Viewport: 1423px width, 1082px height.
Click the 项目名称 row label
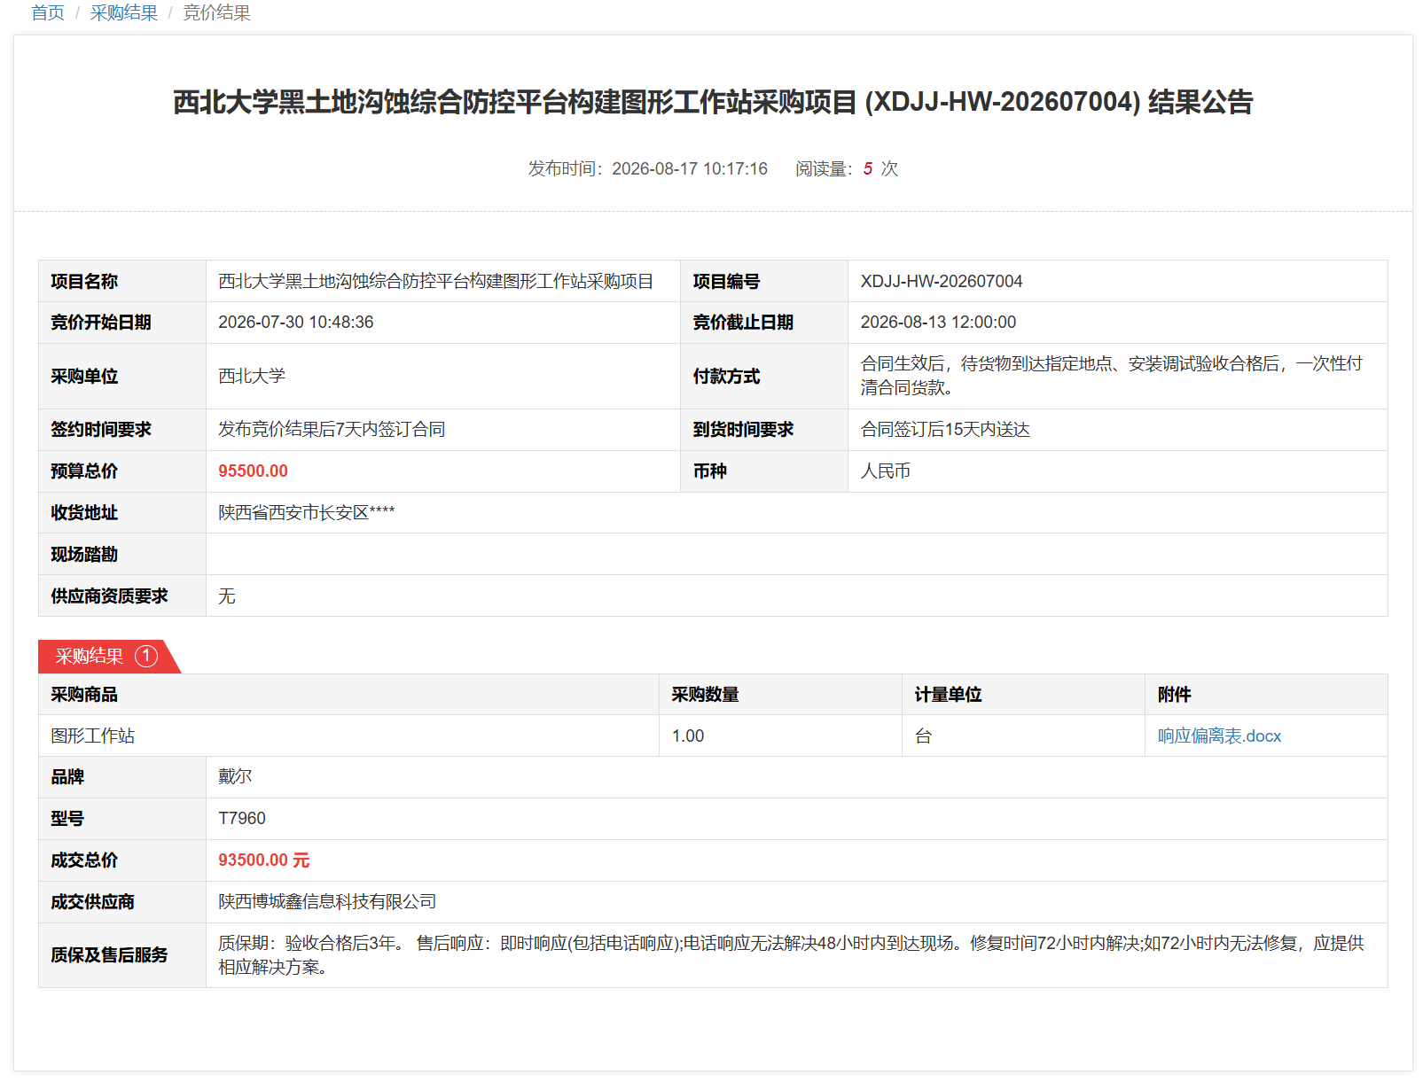84,281
